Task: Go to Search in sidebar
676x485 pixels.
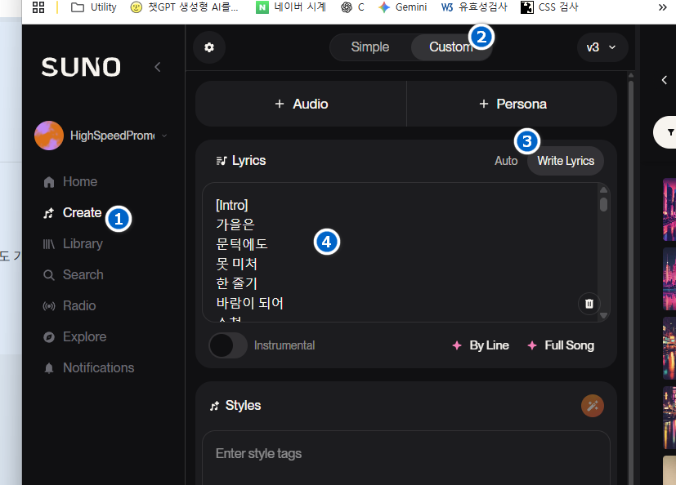Action: [83, 275]
